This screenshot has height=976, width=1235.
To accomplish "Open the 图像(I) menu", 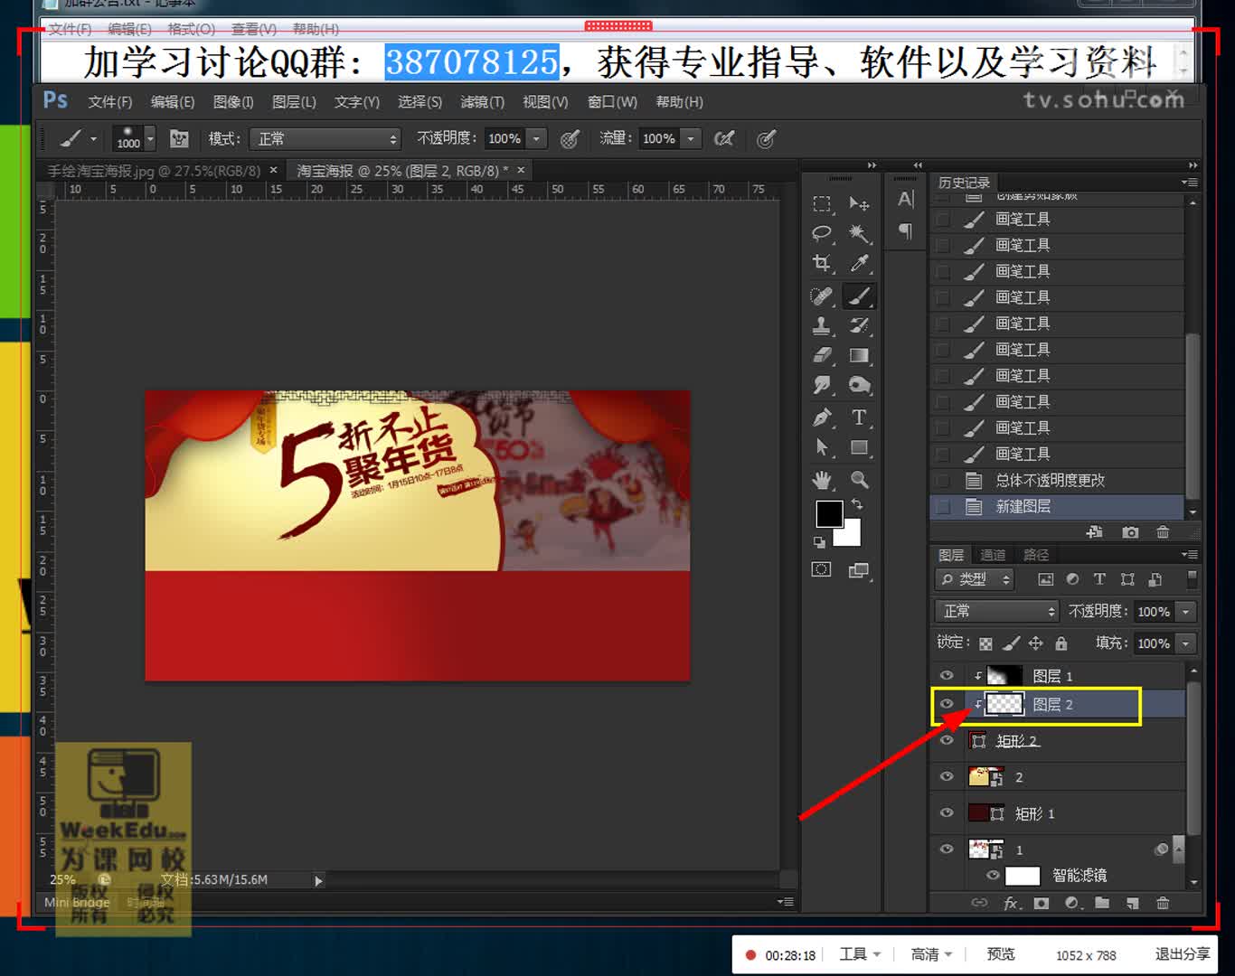I will [233, 102].
